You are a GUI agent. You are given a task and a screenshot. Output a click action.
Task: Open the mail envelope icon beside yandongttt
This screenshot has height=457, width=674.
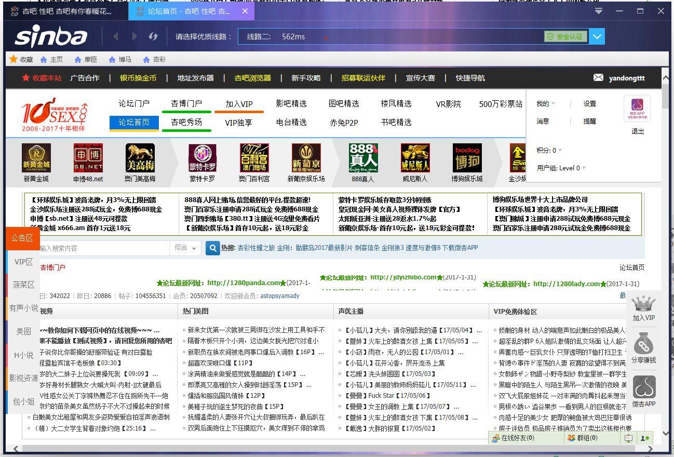(598, 78)
